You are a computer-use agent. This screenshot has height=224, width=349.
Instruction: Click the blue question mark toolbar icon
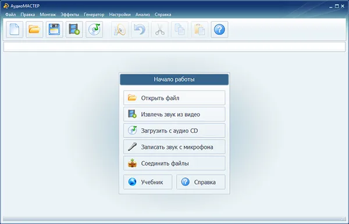click(219, 30)
